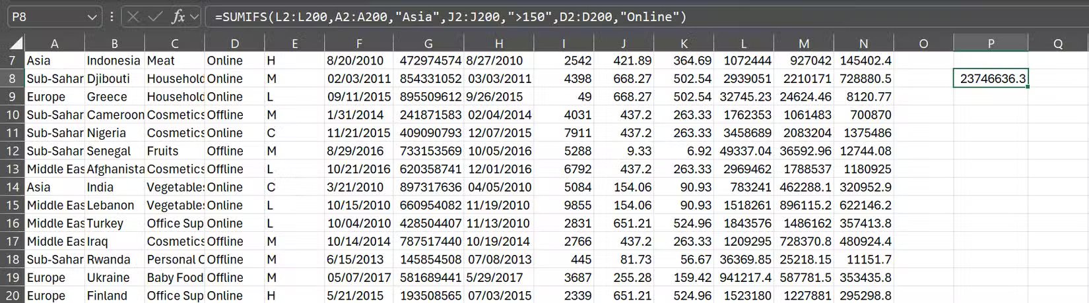Click the cell containing Rwanda
Viewport: 1089px width, 303px height.
pos(115,260)
